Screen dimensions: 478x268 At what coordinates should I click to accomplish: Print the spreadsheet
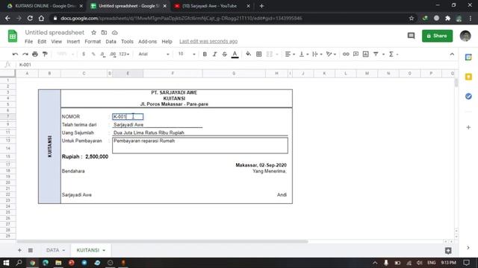coord(35,54)
